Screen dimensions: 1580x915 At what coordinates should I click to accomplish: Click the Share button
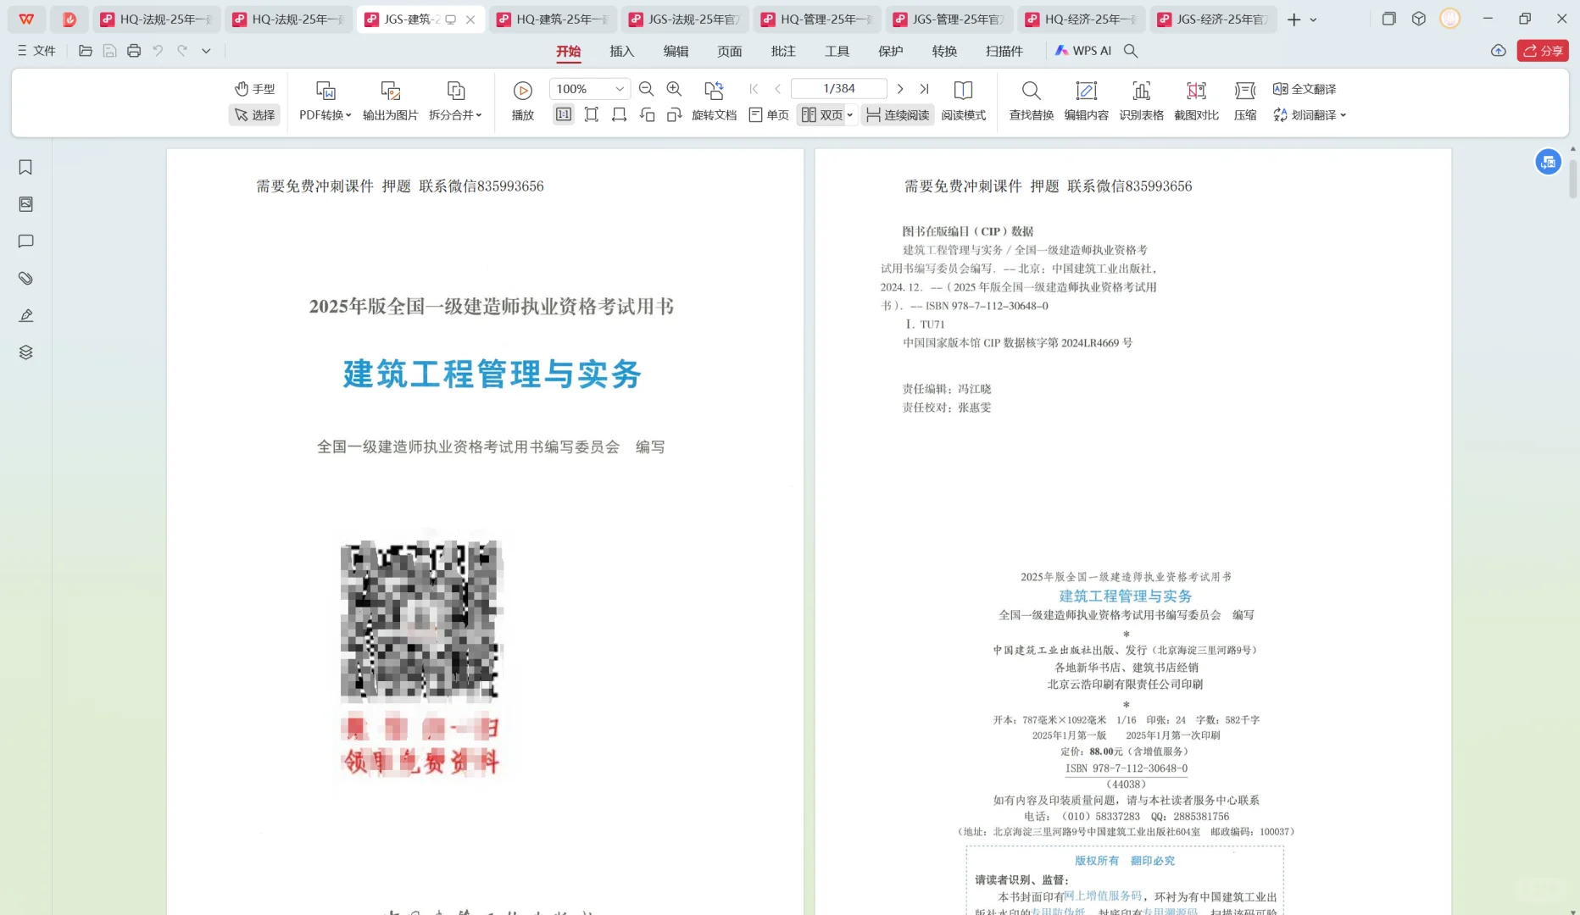coord(1543,51)
